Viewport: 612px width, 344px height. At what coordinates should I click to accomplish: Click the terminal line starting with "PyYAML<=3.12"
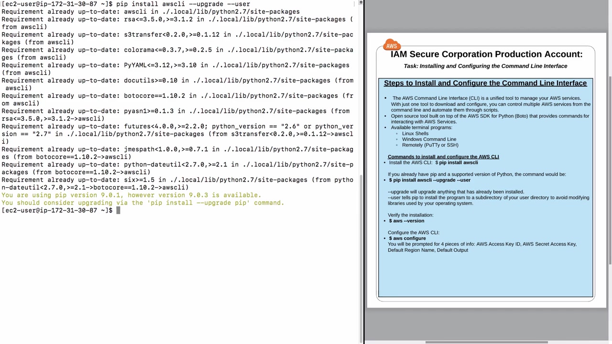175,69
